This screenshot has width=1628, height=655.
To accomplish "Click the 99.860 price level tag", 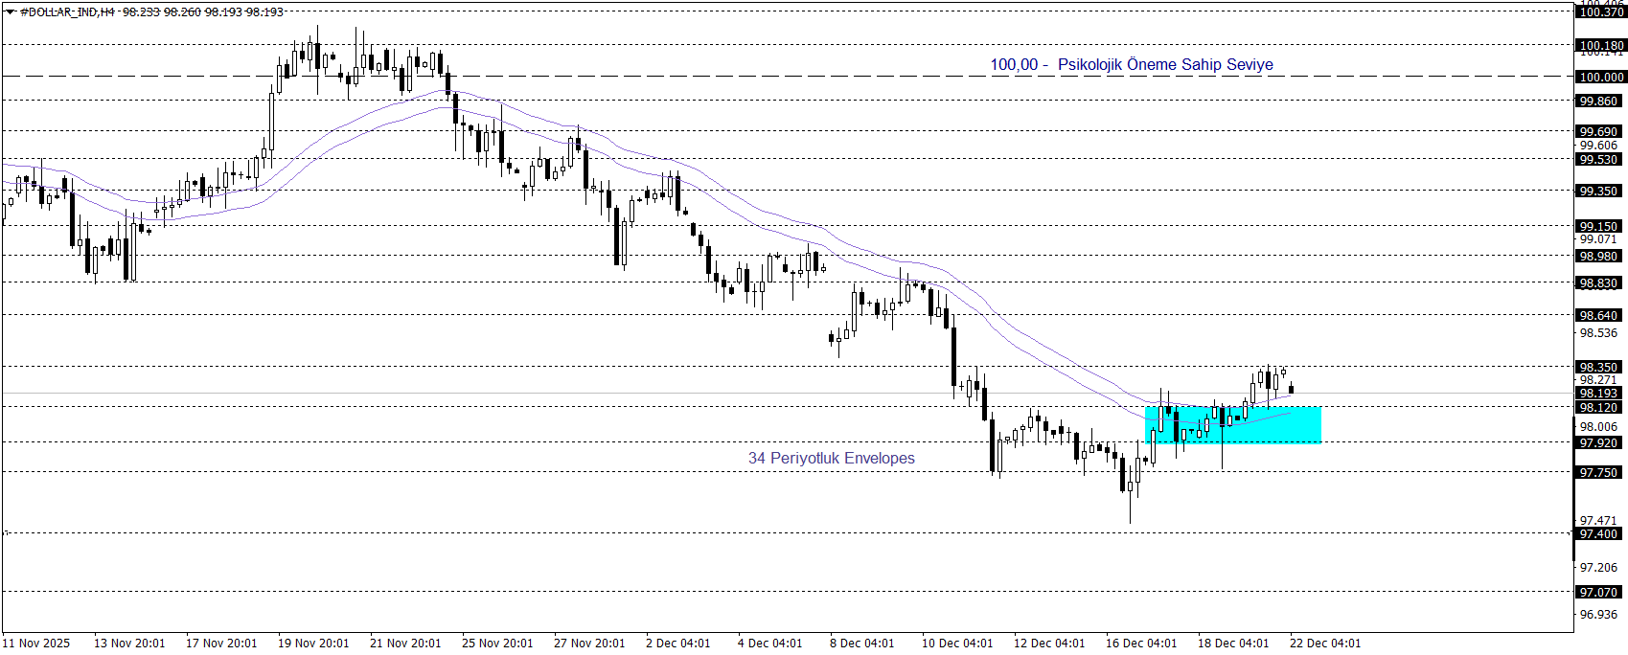I will (1600, 102).
